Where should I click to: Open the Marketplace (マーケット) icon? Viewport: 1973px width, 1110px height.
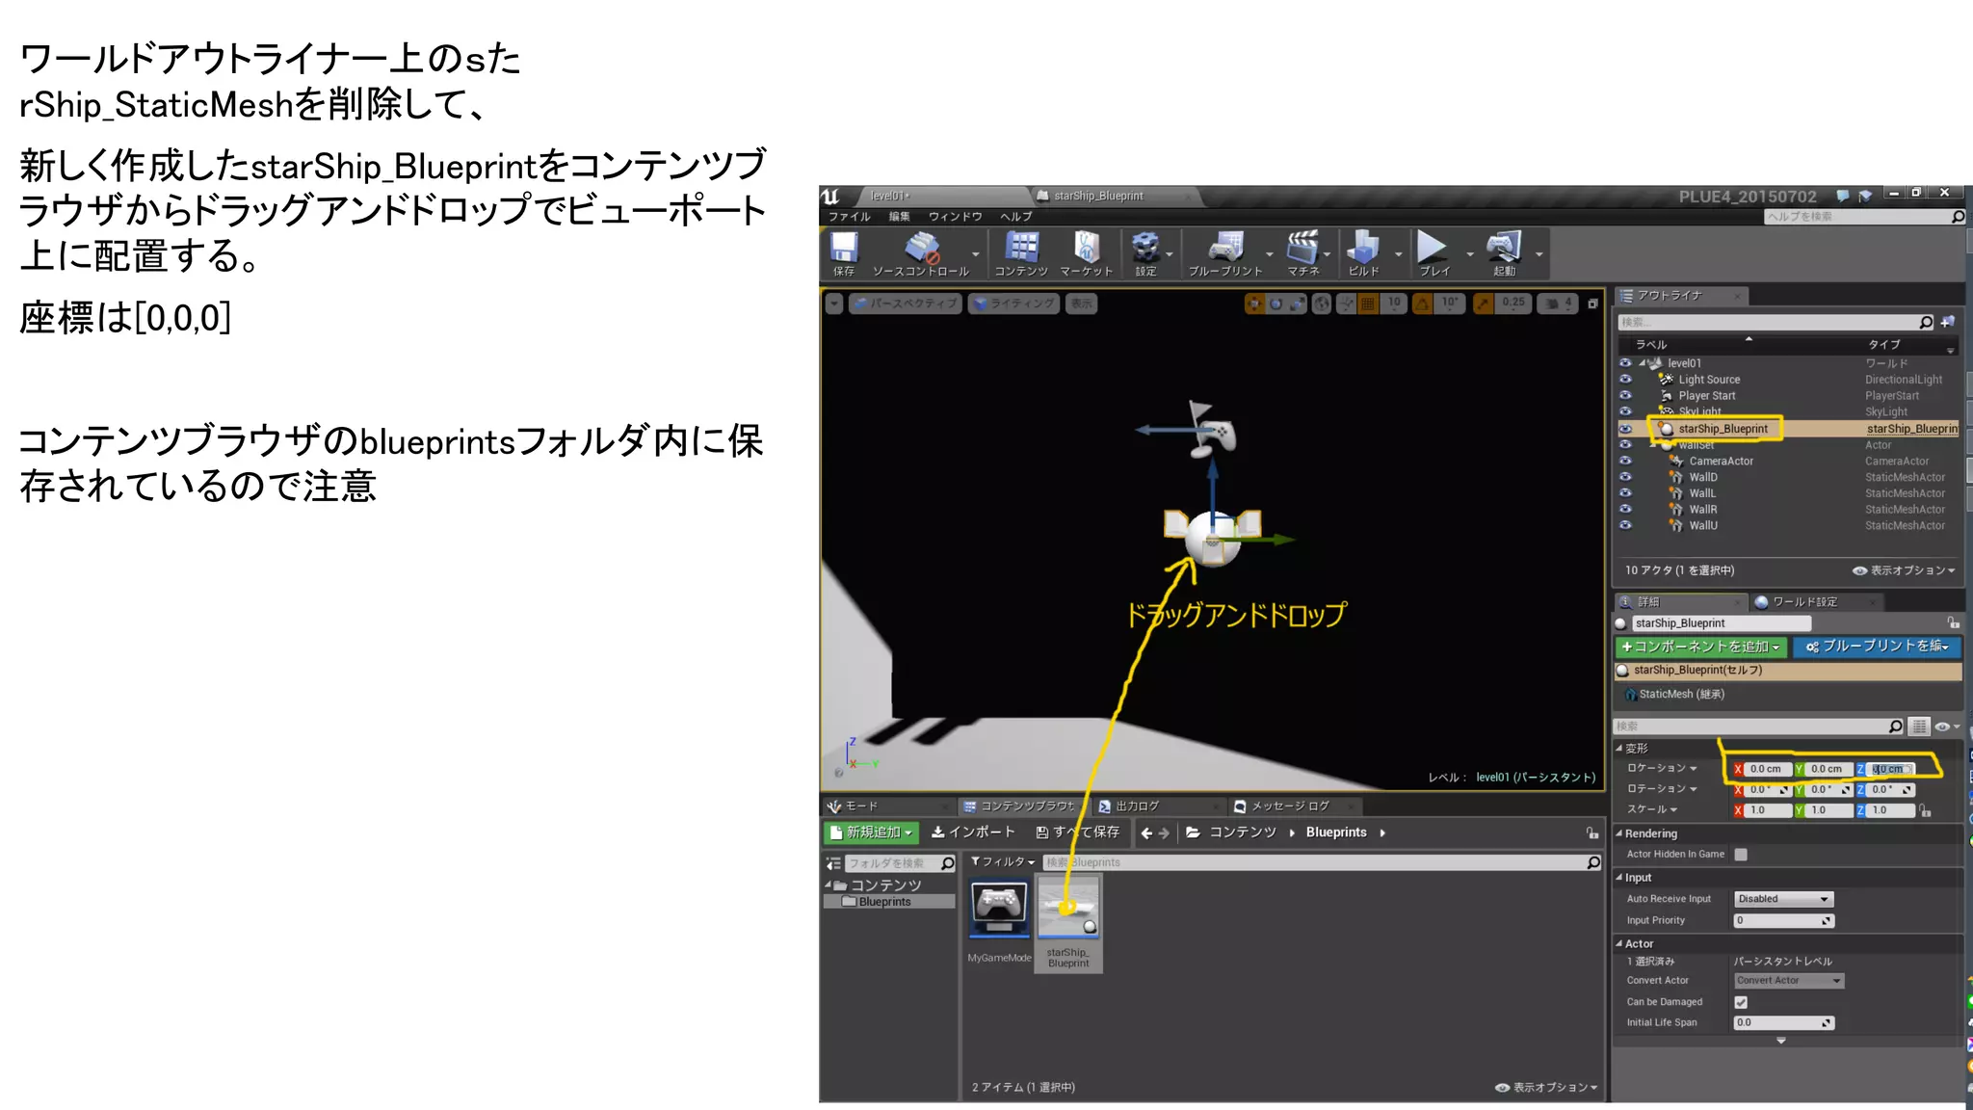pyautogui.click(x=1087, y=248)
